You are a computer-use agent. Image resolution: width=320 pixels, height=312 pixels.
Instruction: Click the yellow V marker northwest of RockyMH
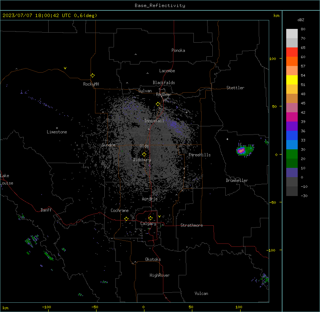click(65, 68)
